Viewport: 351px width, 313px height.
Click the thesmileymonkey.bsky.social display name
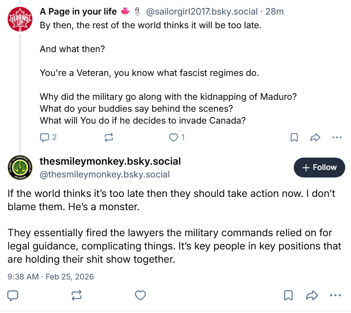110,161
